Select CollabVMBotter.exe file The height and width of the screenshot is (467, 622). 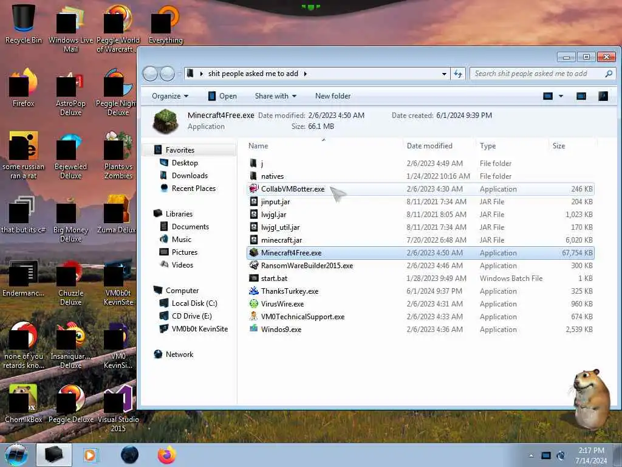[420, 189]
